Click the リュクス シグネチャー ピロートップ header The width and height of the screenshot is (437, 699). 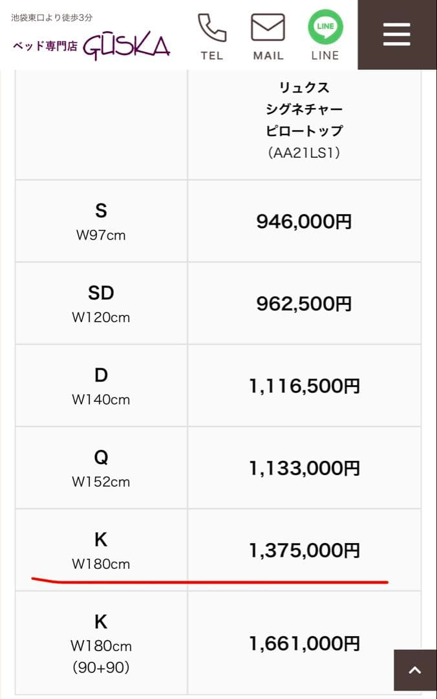[x=304, y=120]
